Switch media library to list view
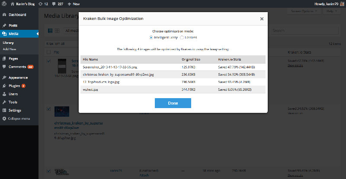The image size is (346, 179). [x=50, y=31]
